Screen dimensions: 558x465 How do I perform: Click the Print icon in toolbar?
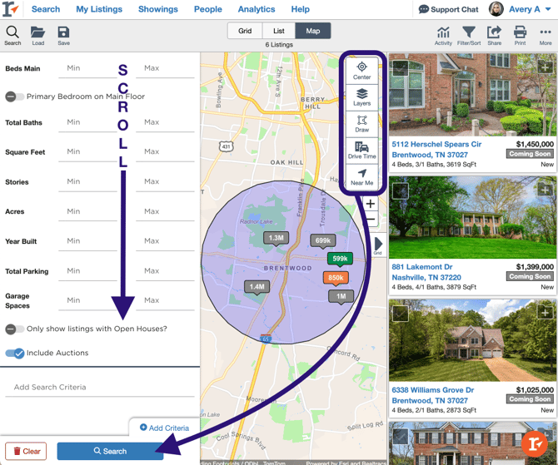tap(520, 36)
